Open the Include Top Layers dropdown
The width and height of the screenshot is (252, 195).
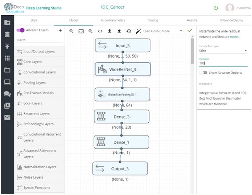pos(222,50)
